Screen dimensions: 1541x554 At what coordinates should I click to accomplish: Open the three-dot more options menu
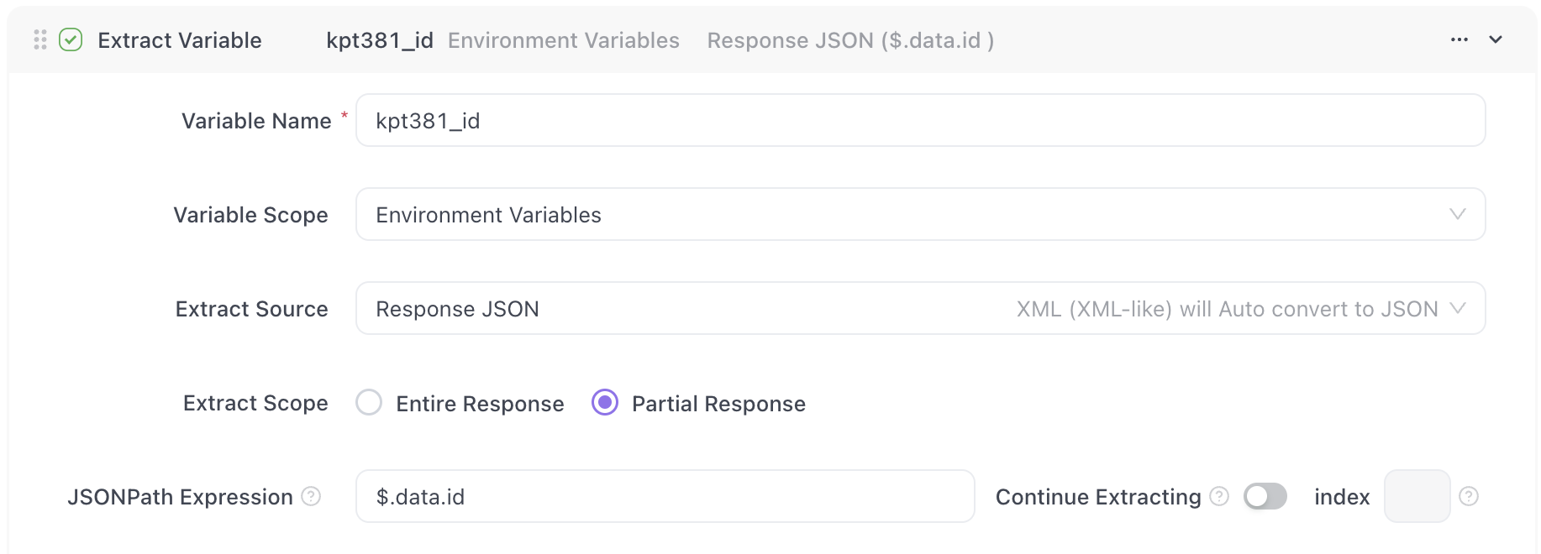click(1459, 39)
